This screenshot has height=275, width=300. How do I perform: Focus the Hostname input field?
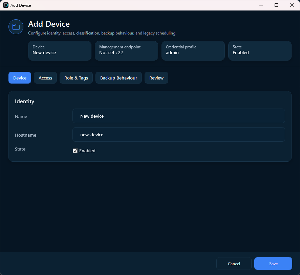[178, 135]
